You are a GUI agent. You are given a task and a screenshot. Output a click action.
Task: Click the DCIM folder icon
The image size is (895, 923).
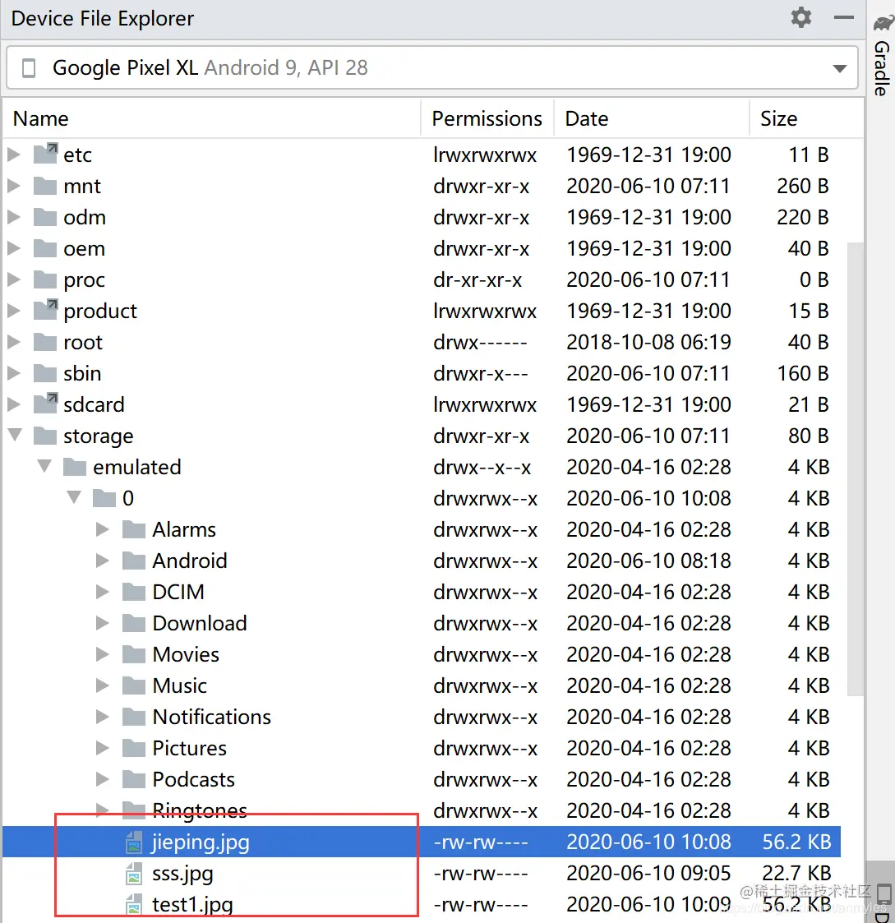coord(134,592)
